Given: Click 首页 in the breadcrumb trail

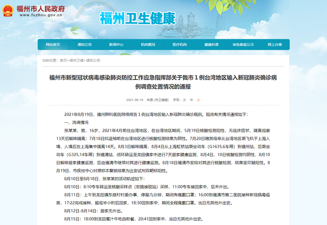Looking at the screenshot, I should 63,60.
